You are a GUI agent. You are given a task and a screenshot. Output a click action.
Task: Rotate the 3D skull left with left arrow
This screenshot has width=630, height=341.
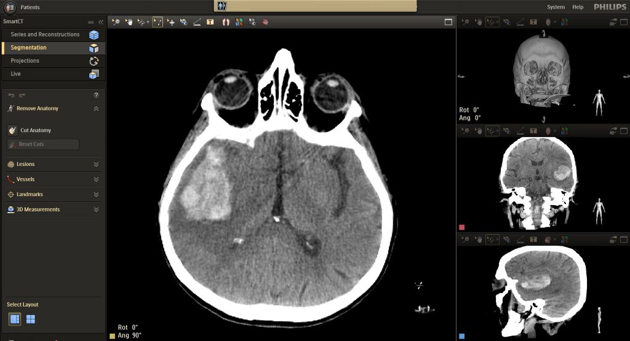pyautogui.click(x=461, y=76)
